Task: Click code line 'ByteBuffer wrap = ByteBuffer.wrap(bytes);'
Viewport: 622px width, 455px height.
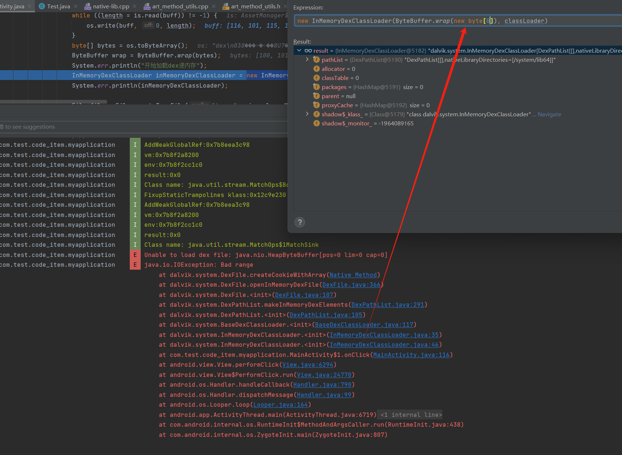Action: pos(146,55)
